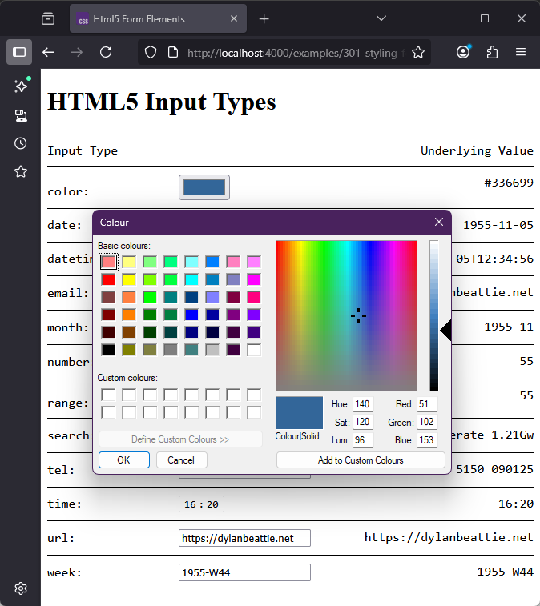540x606 pixels.
Task: Cancel the Colour dialog
Action: [x=181, y=460]
